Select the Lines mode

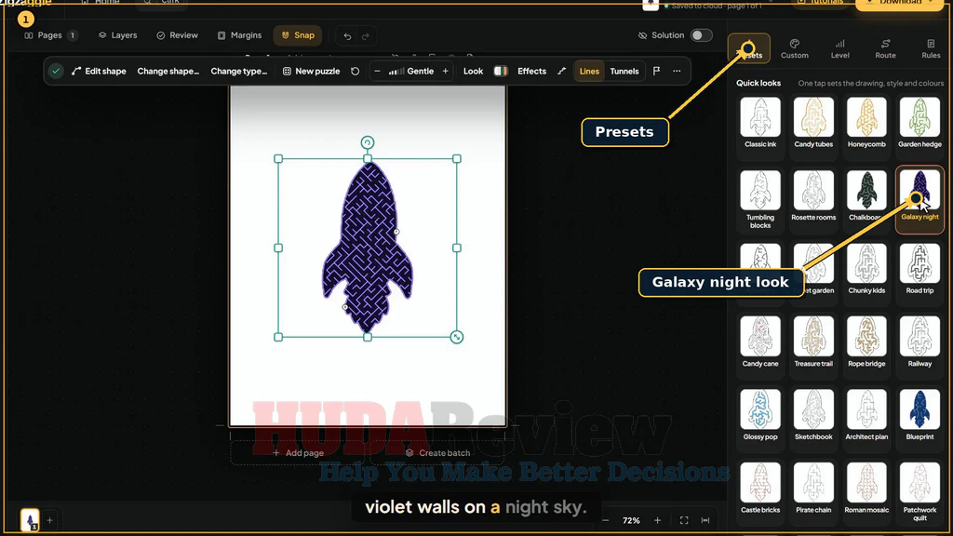click(x=589, y=71)
